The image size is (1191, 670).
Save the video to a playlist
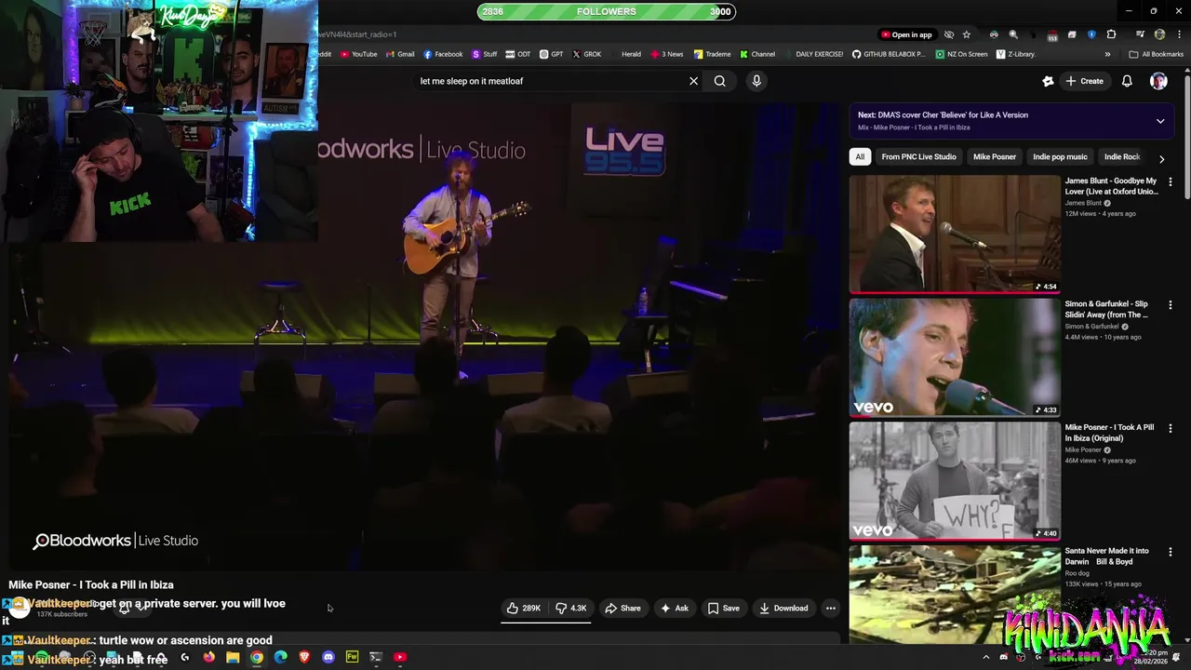pos(723,608)
